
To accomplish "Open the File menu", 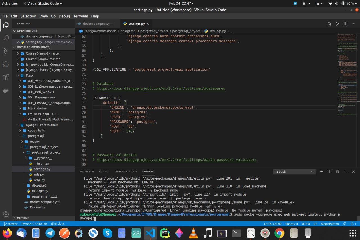I will (4, 16).
